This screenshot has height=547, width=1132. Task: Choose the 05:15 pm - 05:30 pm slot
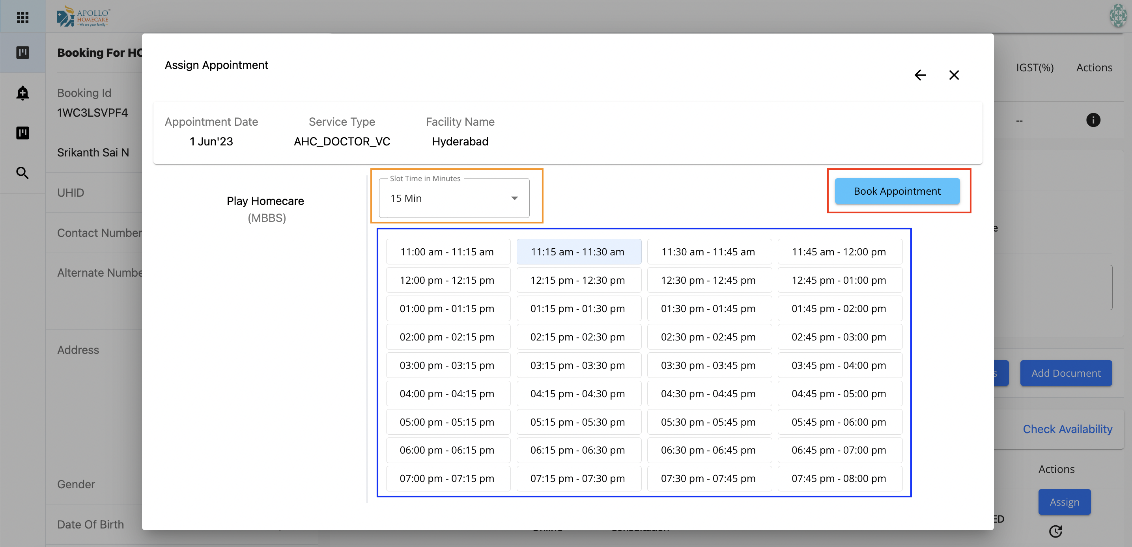click(577, 422)
